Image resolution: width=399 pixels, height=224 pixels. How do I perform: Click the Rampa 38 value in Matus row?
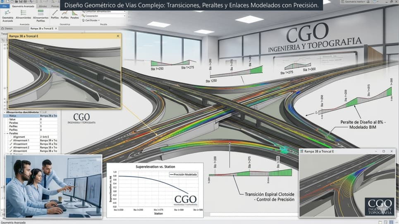pos(48,116)
